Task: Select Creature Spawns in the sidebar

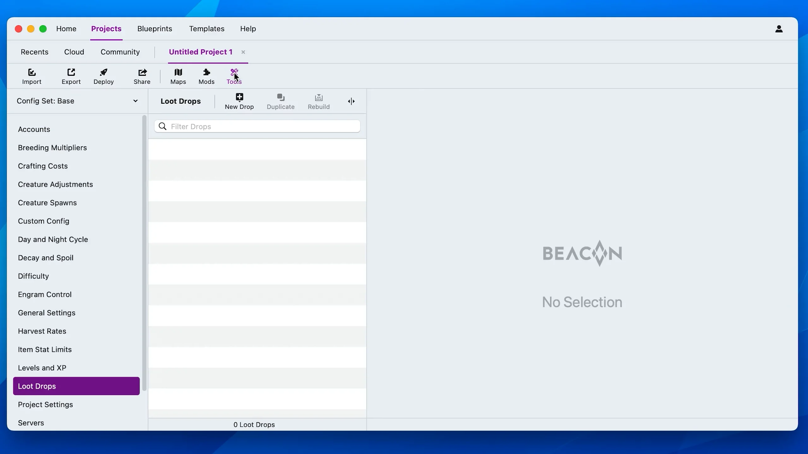Action: coord(47,203)
